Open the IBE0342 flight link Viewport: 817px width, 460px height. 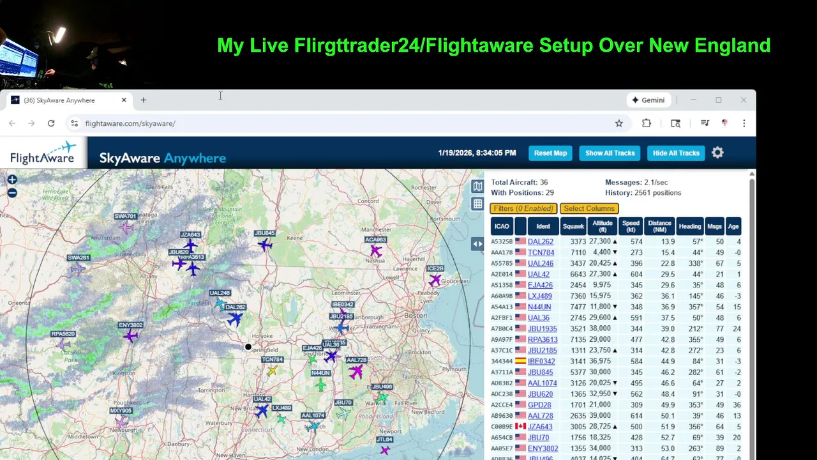coord(541,361)
